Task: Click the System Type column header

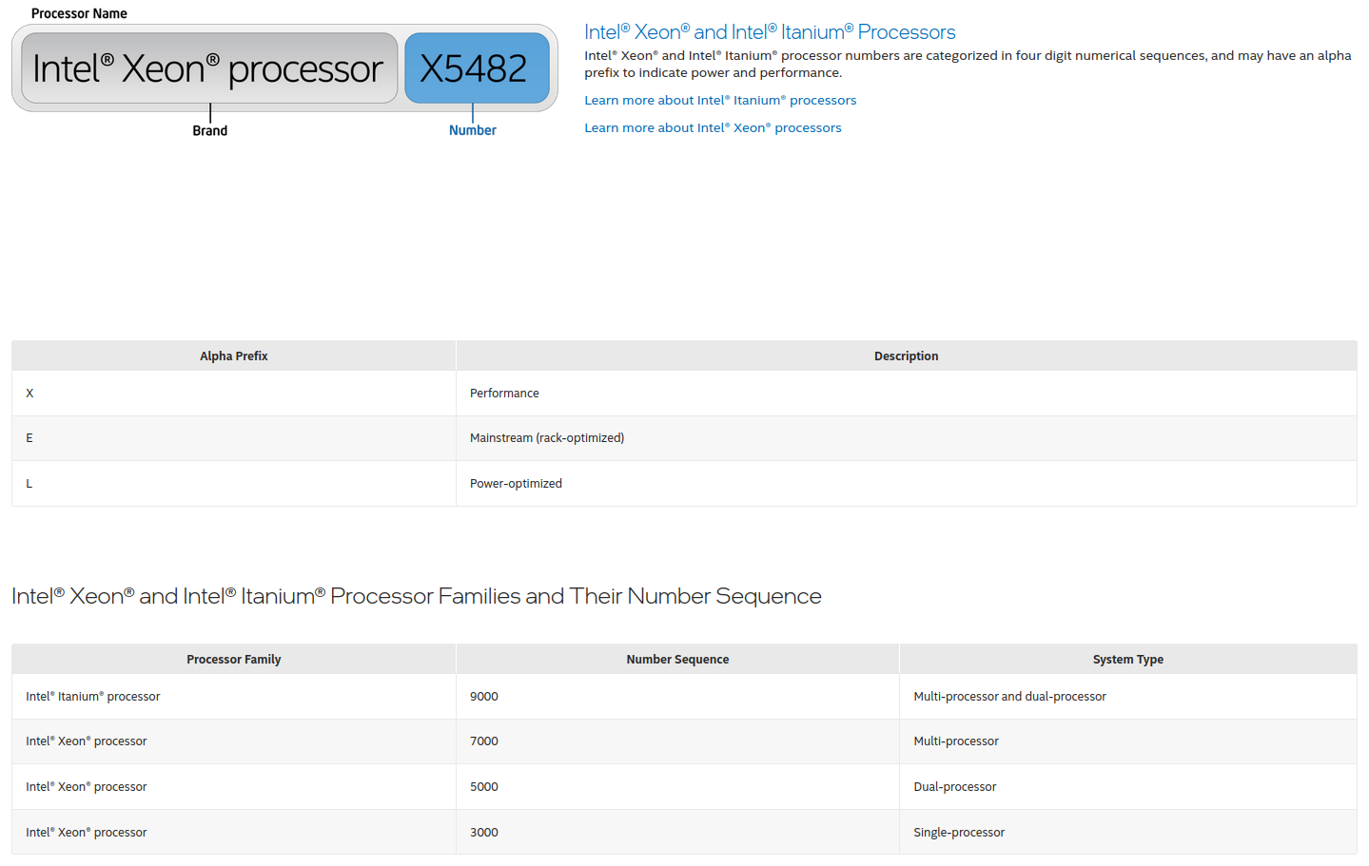Action: (x=1127, y=659)
